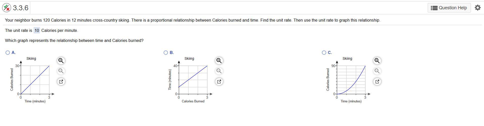Zoom out on graph C
Viewport: 484px width, 126px height.
[x=377, y=71]
